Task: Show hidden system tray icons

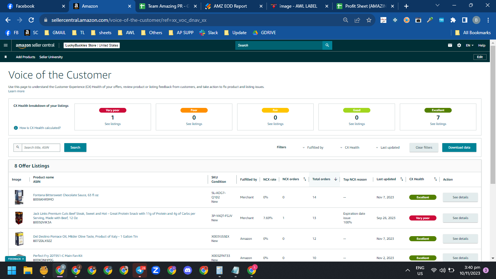Action: [408, 270]
